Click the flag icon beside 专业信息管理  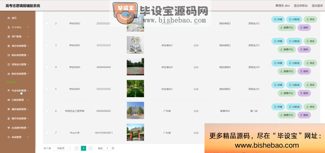pyautogui.click(x=9, y=91)
